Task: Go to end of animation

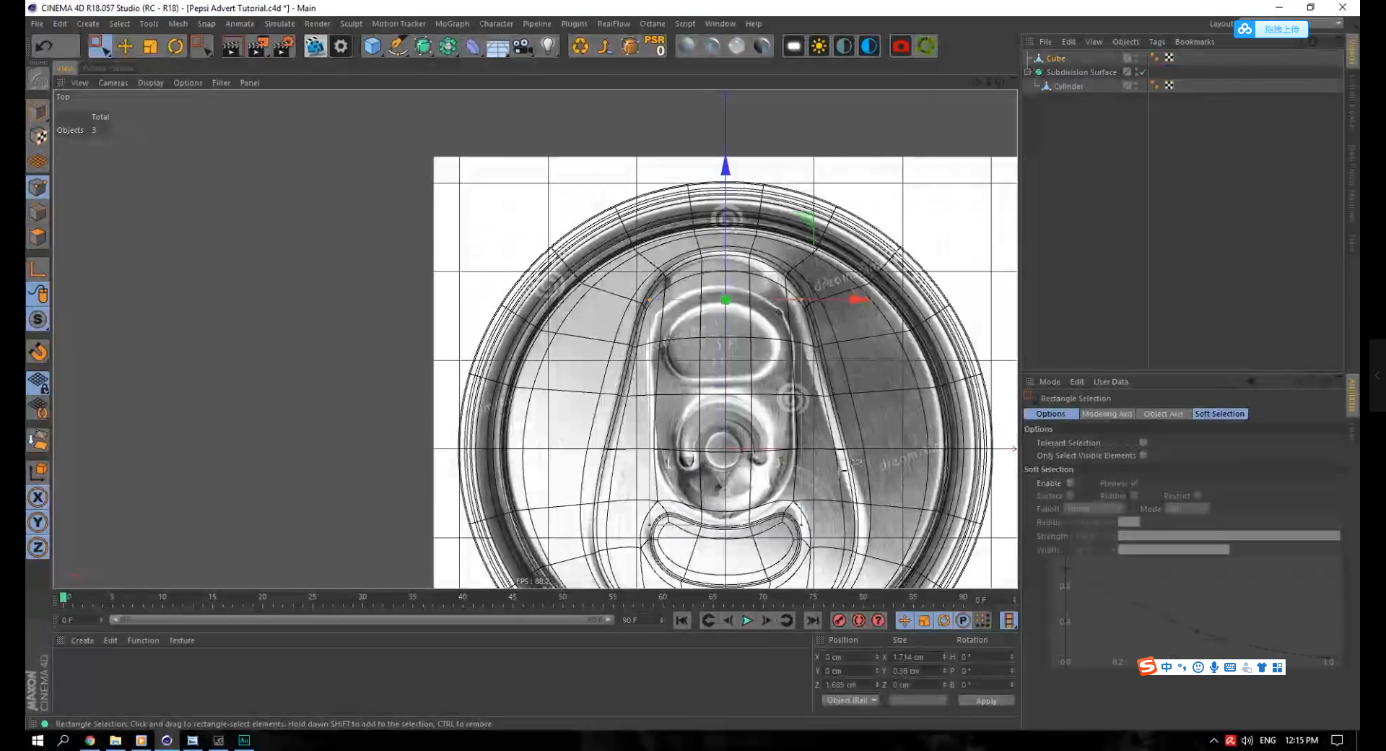Action: [x=813, y=620]
